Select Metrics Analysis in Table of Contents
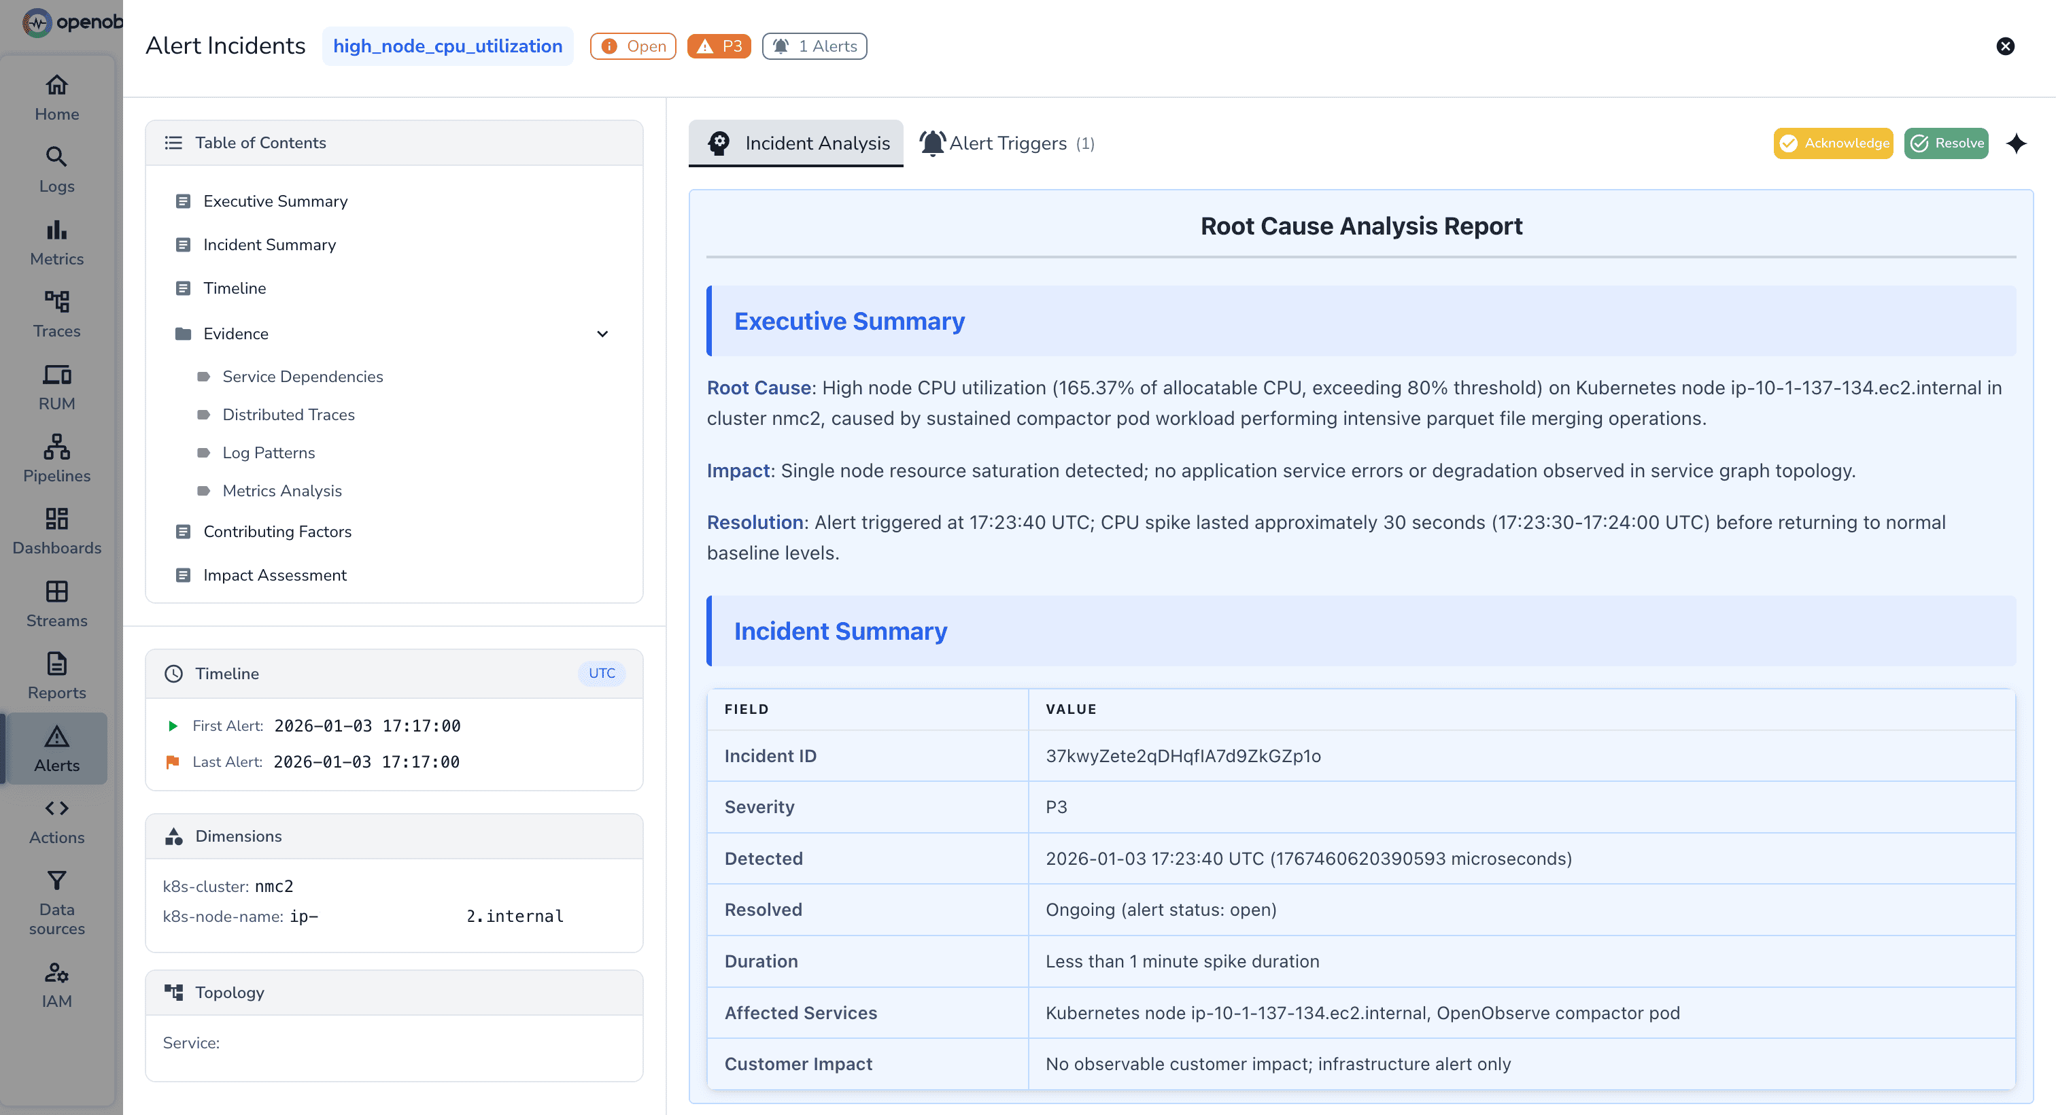The width and height of the screenshot is (2056, 1115). tap(281, 490)
